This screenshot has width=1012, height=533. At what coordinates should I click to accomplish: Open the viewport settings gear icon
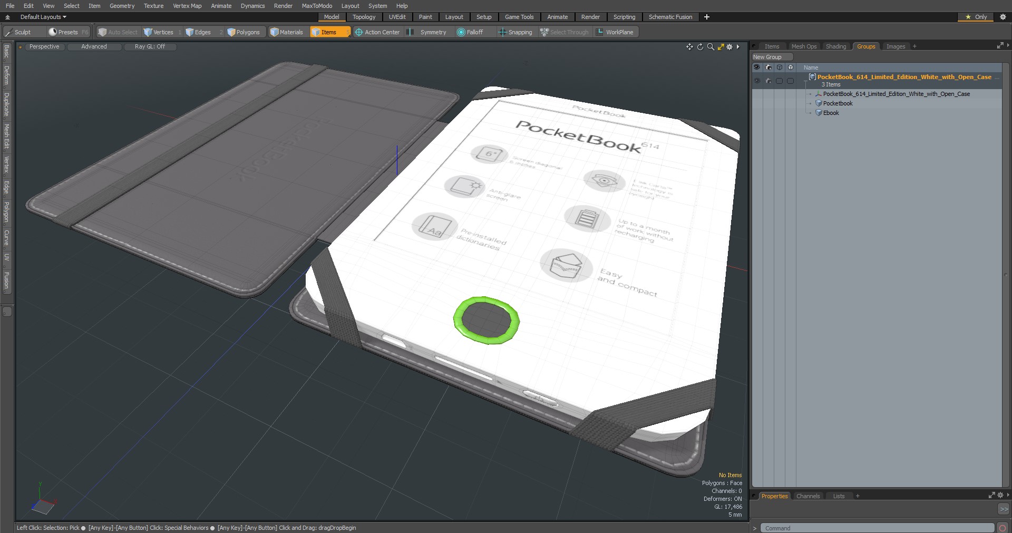[729, 47]
